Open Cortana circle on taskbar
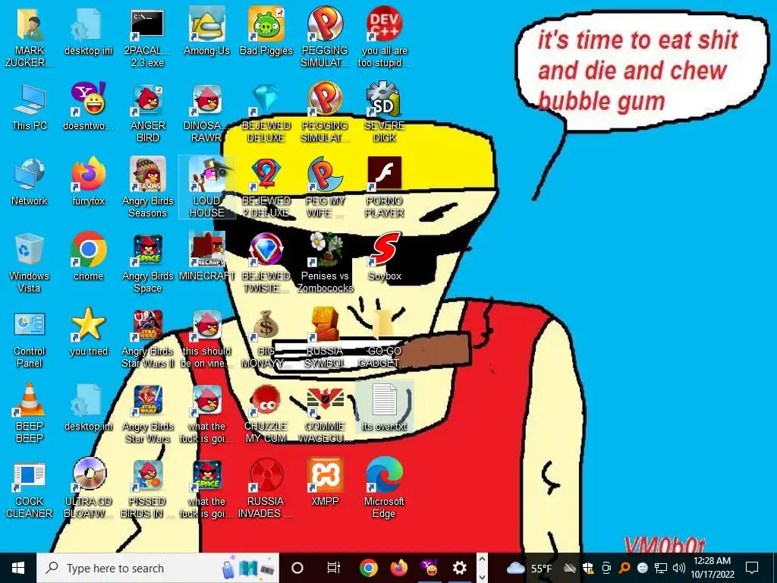Viewport: 777px width, 583px height. (x=297, y=568)
